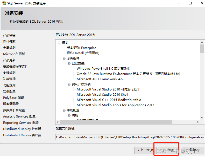Click the 安装 install button

tap(169, 150)
